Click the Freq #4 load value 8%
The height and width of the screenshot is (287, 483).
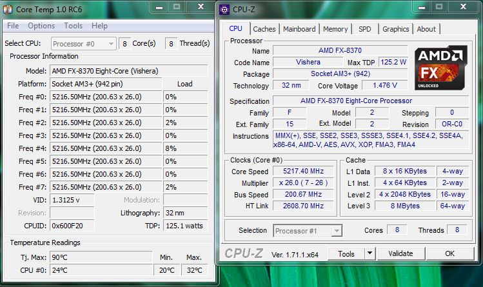pyautogui.click(x=186, y=148)
